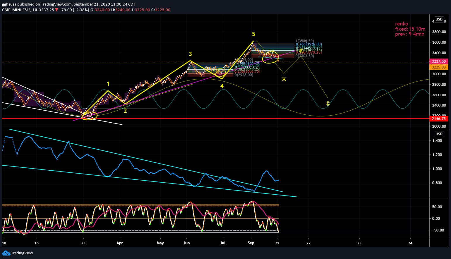Open the USD currency selector in the middle indicator pane
The image size is (451, 259).
(x=439, y=134)
